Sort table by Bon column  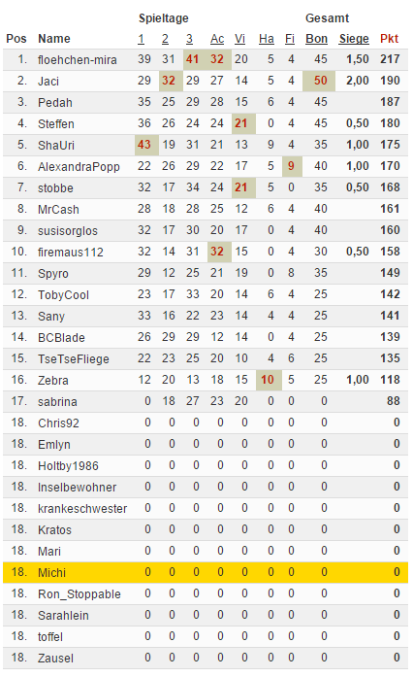click(x=316, y=39)
